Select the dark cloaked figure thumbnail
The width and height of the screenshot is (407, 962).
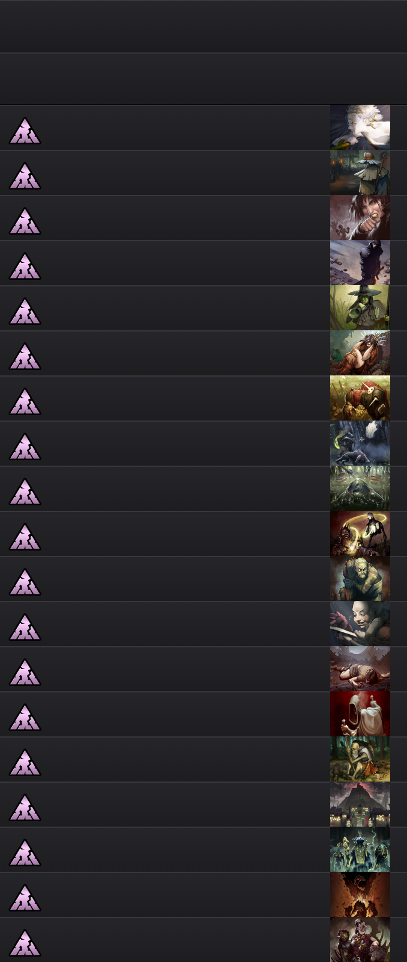pos(360,263)
